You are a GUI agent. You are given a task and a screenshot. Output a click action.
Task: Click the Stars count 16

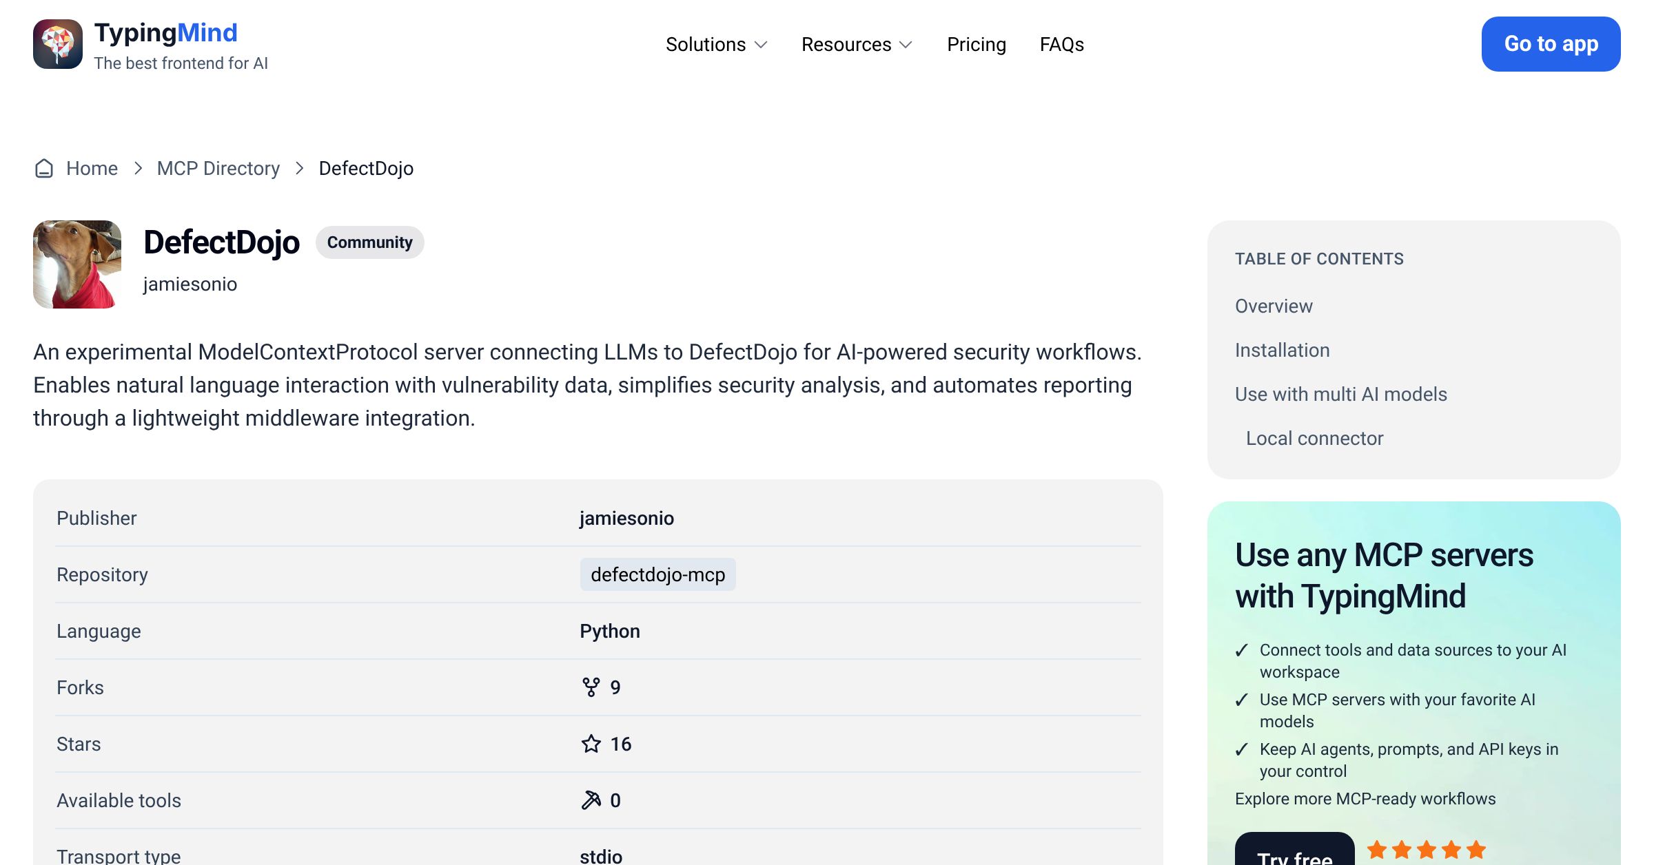pos(621,744)
